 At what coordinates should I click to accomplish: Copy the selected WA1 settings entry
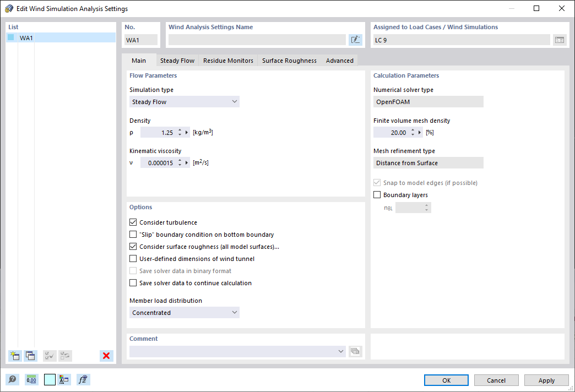tap(31, 356)
